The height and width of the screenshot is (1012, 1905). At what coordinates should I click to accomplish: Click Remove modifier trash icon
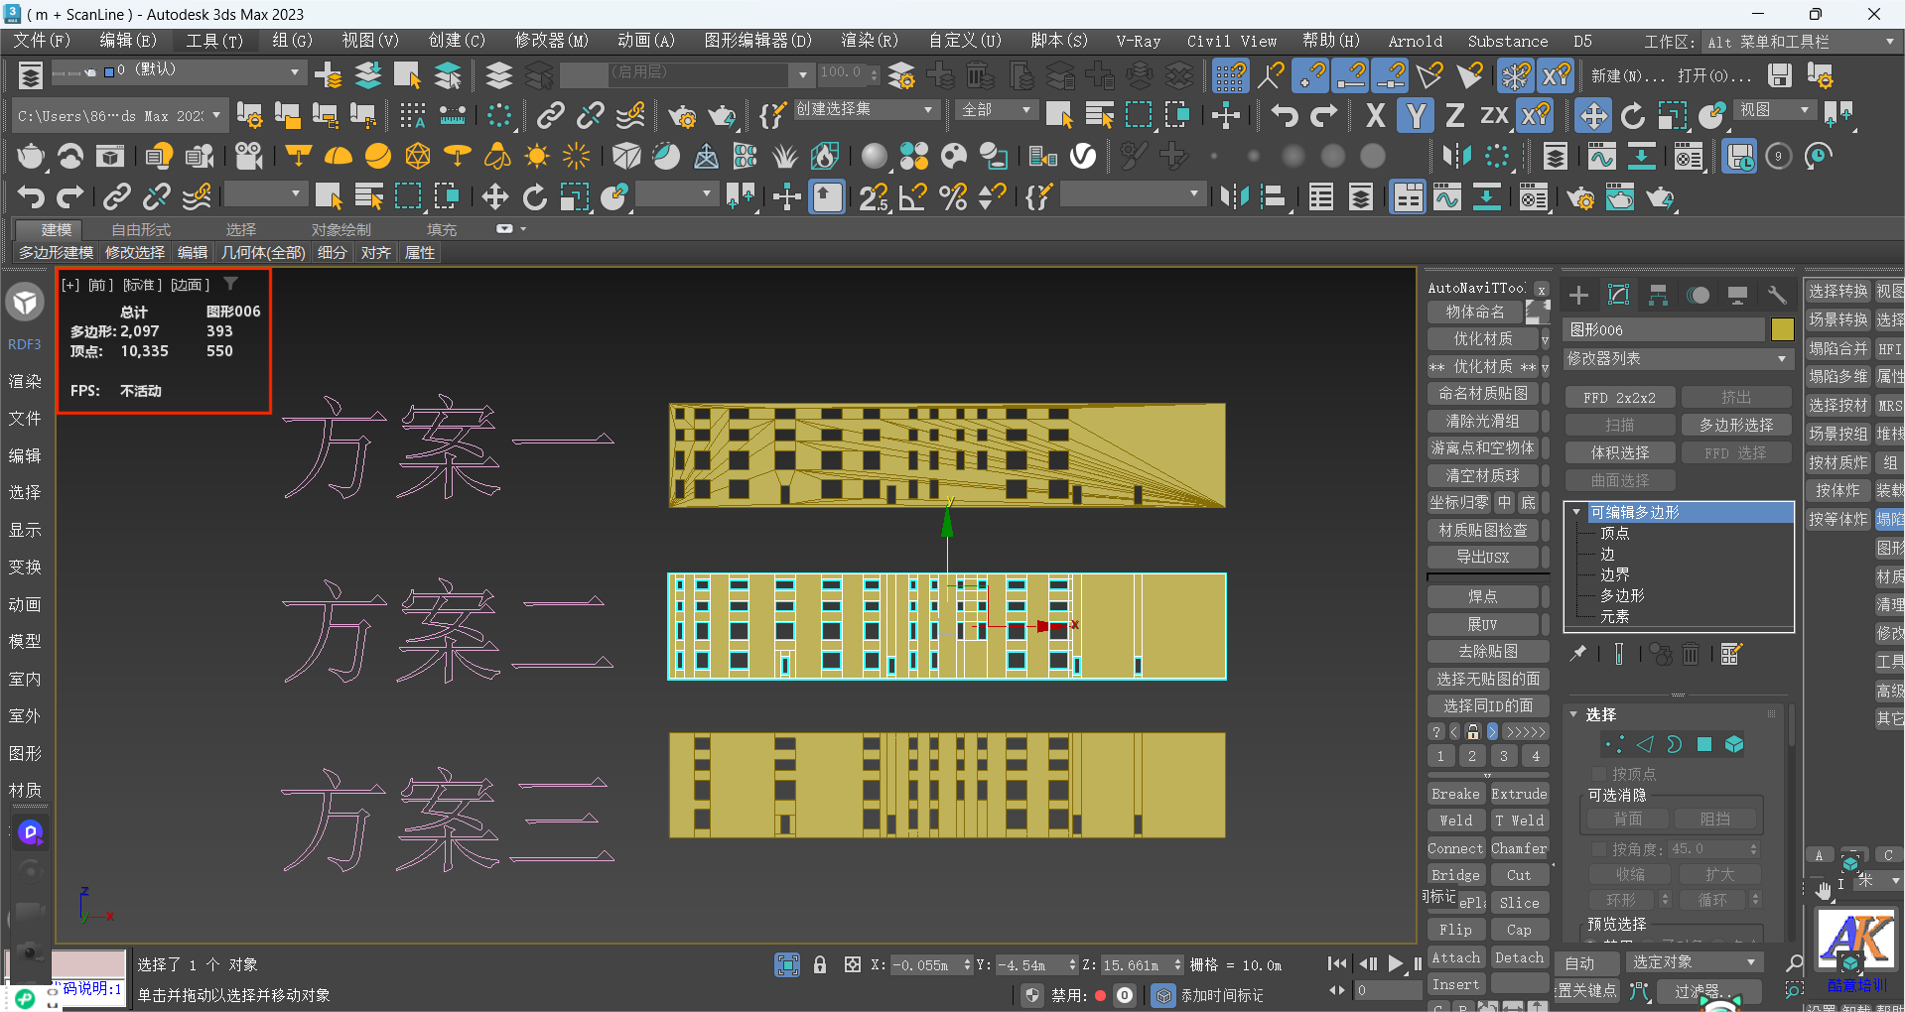click(1691, 653)
